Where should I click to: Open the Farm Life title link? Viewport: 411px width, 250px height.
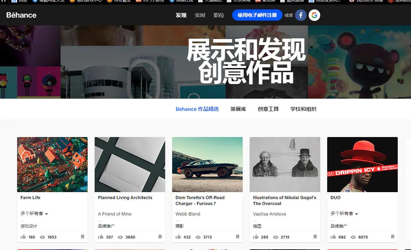pyautogui.click(x=30, y=198)
